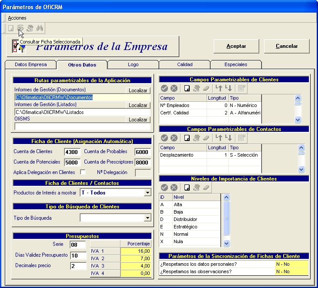Click the Documentos path input field
The height and width of the screenshot is (288, 318).
83,97
